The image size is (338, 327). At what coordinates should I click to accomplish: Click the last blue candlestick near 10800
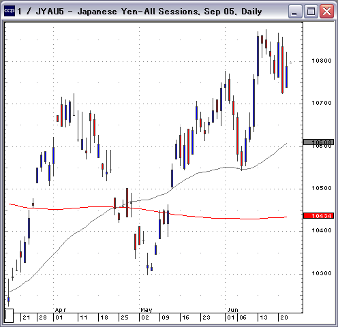[286, 77]
